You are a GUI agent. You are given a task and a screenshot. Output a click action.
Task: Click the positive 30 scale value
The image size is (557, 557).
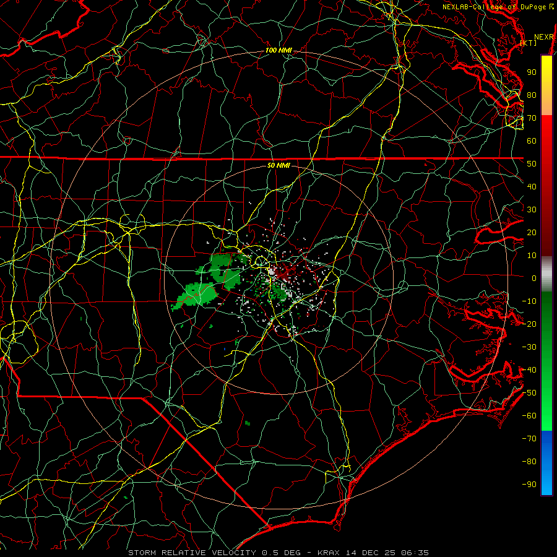point(532,210)
